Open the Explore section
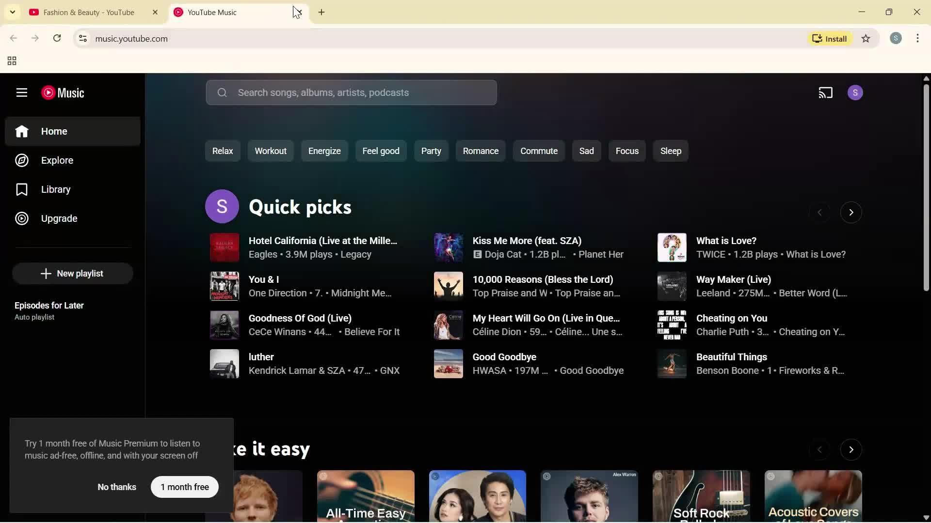The width and height of the screenshot is (931, 523). (57, 160)
